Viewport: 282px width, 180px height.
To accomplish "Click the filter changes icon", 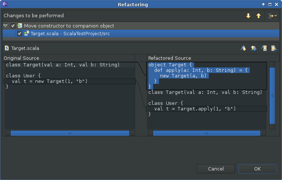I will pos(270,16).
